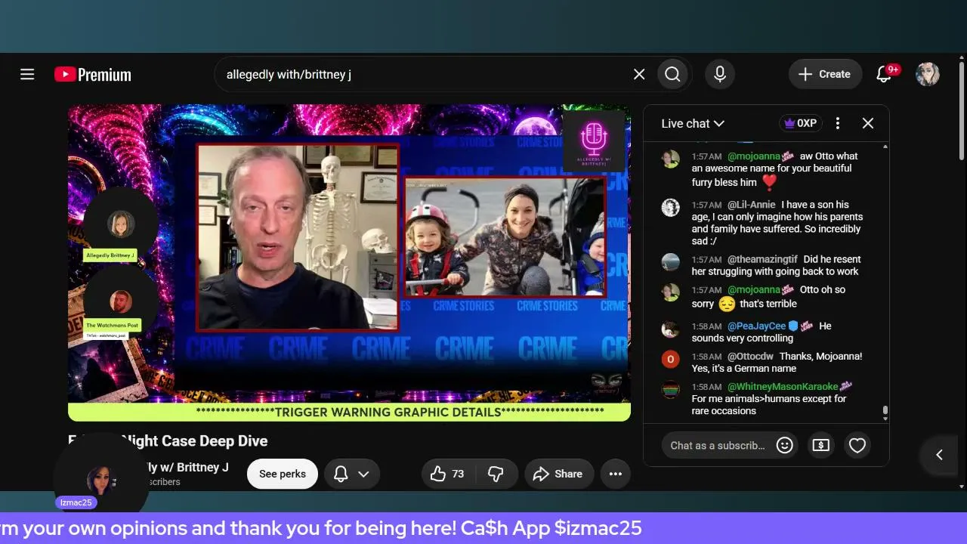
Task: Click the avatar beside the "aw Otto" message
Action: click(x=670, y=159)
